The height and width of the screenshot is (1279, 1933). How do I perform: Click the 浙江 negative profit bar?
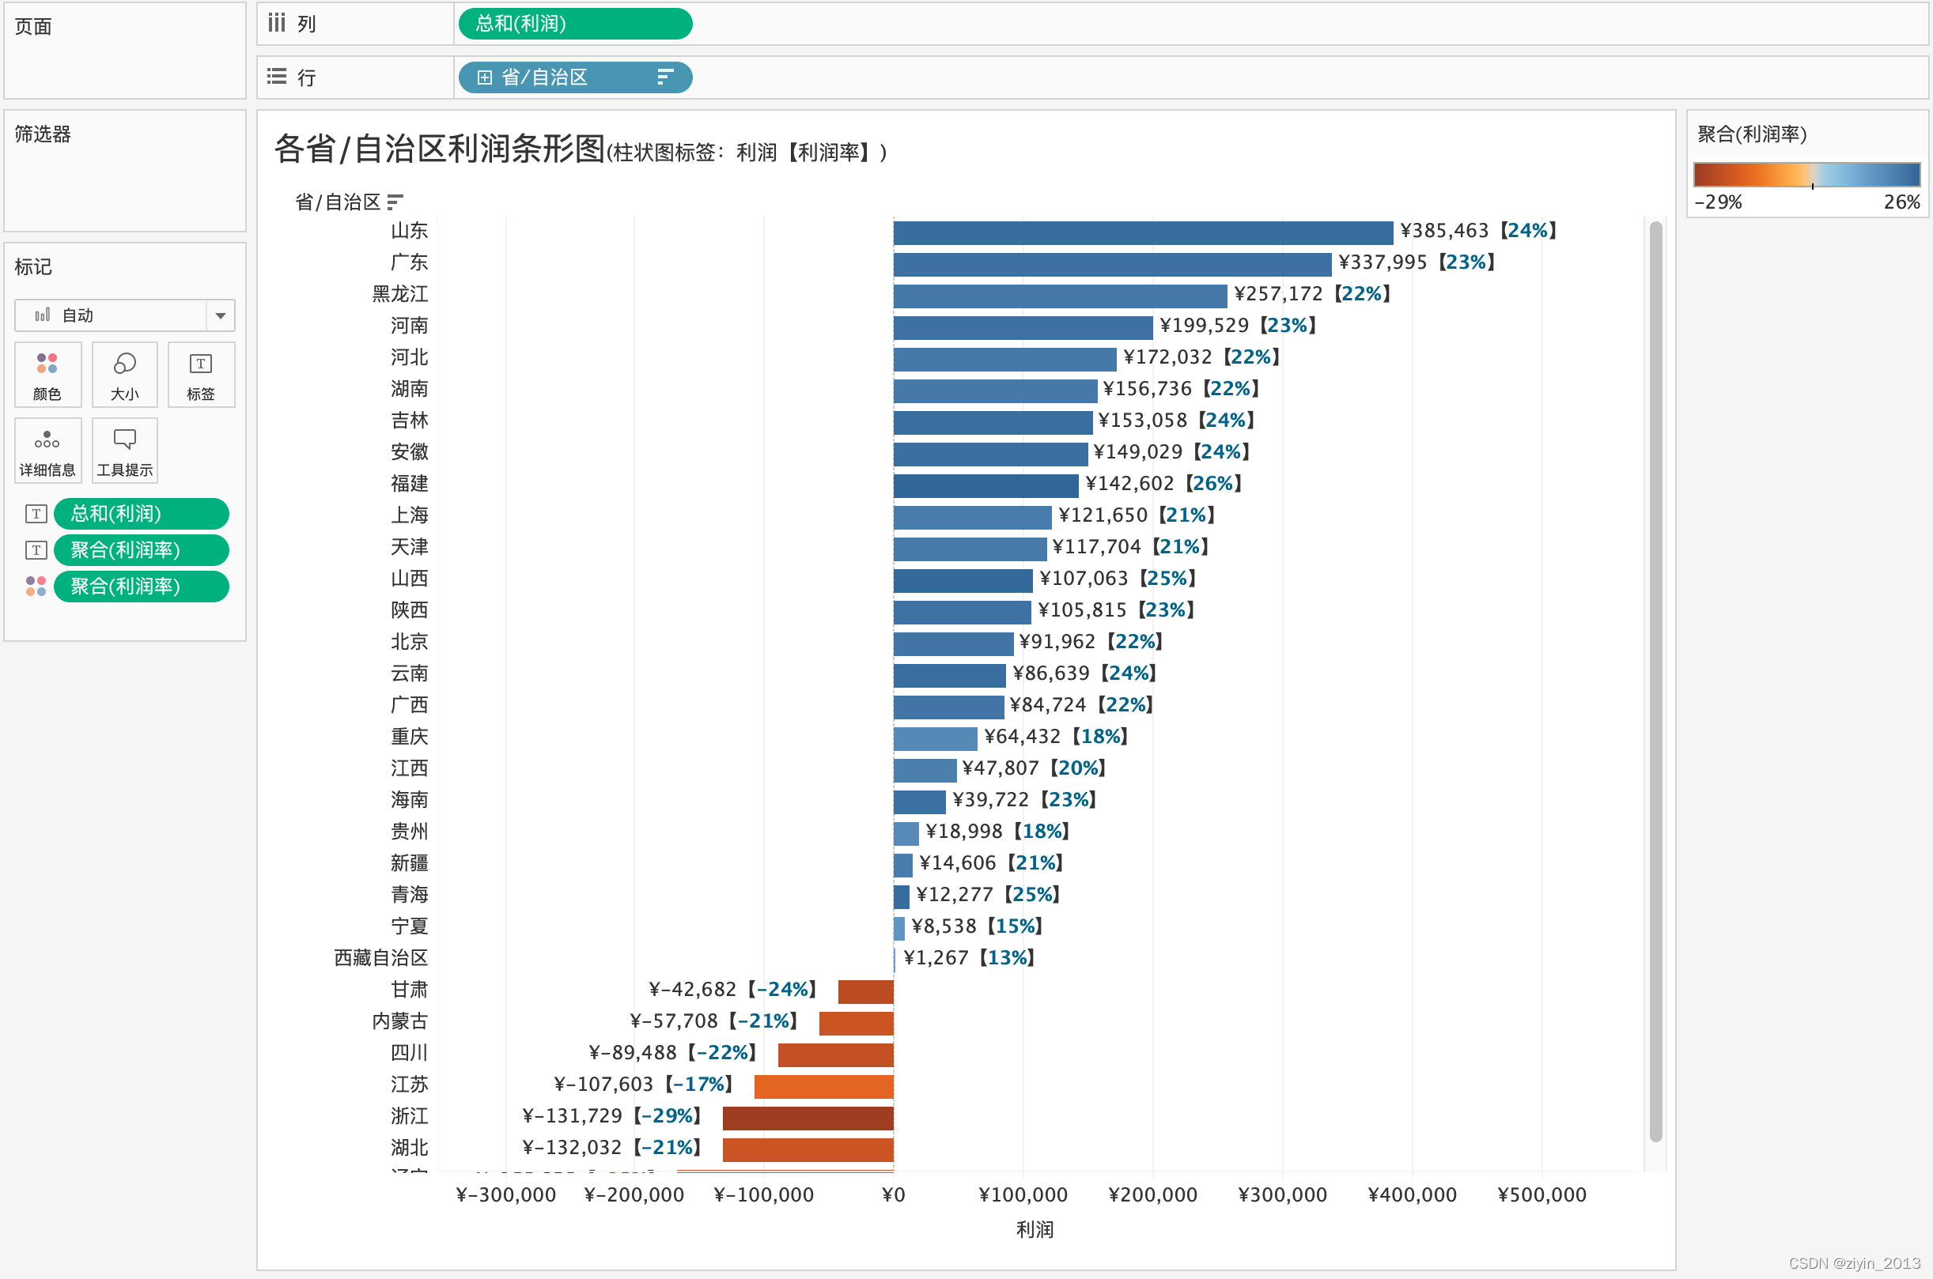tap(807, 1118)
